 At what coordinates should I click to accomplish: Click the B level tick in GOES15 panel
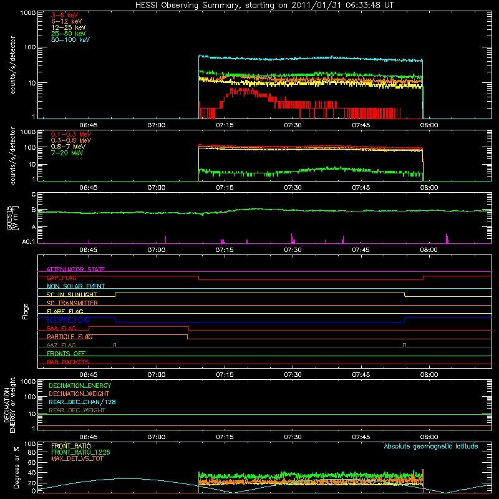(x=34, y=210)
